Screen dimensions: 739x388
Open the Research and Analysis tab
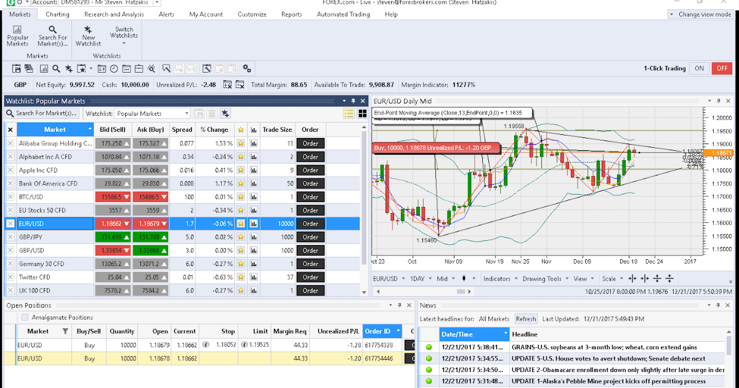coord(114,14)
